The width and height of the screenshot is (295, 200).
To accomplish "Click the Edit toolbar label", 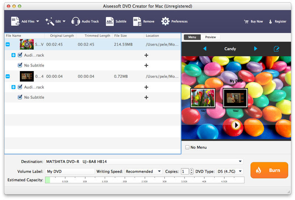I will [x=58, y=21].
